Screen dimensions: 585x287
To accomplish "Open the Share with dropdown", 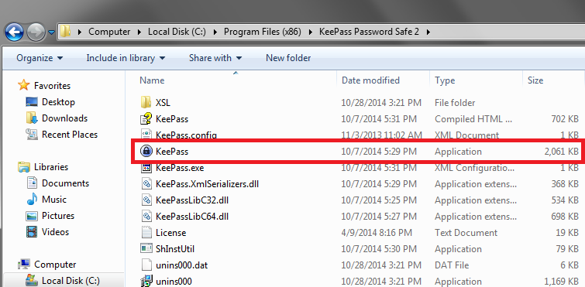I will click(215, 58).
